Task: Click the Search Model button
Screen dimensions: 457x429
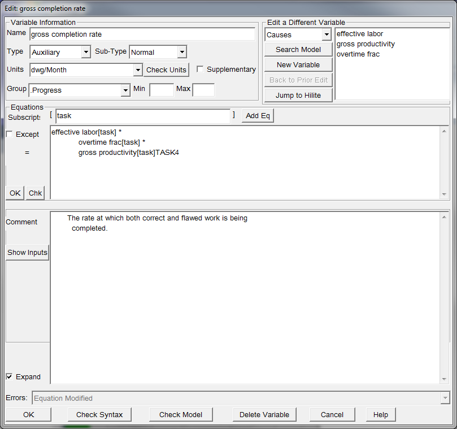Action: click(x=298, y=50)
